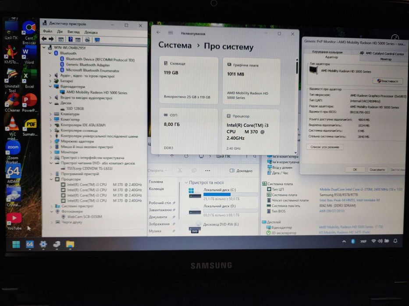This screenshot has width=409, height=306.
Task: Open the Вигляд menu in Device Manager
Action: coord(73,32)
